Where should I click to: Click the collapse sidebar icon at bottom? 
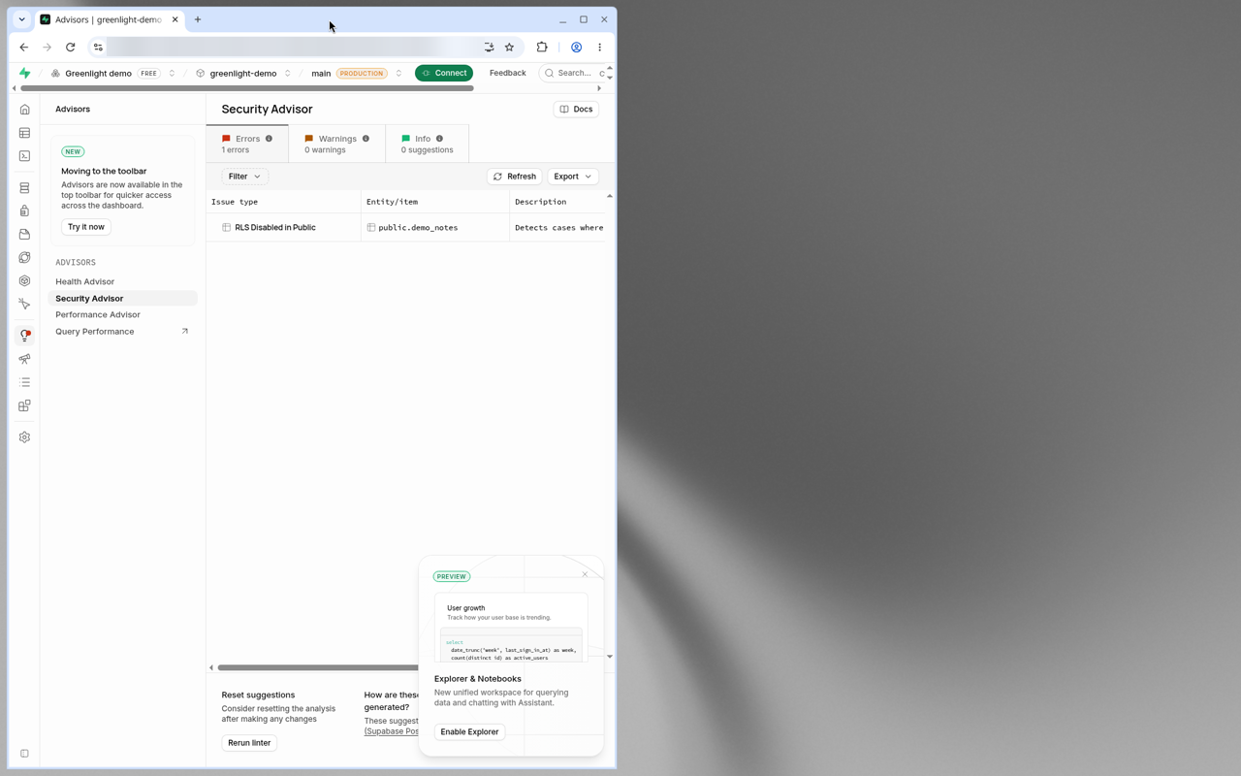(25, 753)
